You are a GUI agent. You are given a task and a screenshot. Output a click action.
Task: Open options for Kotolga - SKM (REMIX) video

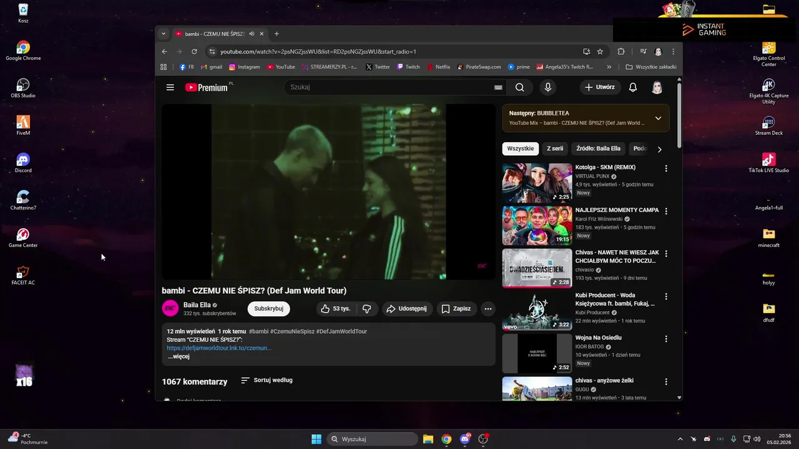click(x=666, y=168)
